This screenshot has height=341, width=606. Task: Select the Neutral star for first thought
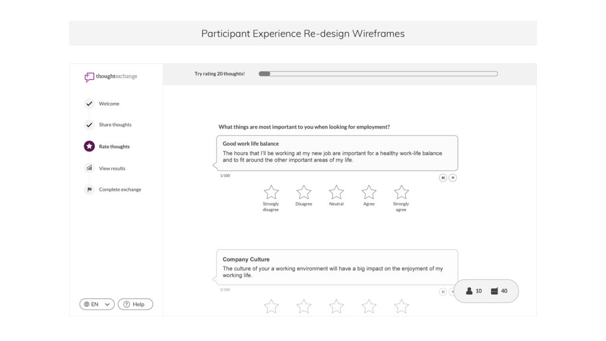point(336,192)
